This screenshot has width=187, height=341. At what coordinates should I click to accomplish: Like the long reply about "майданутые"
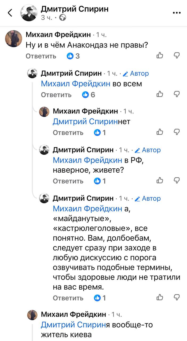point(160,297)
